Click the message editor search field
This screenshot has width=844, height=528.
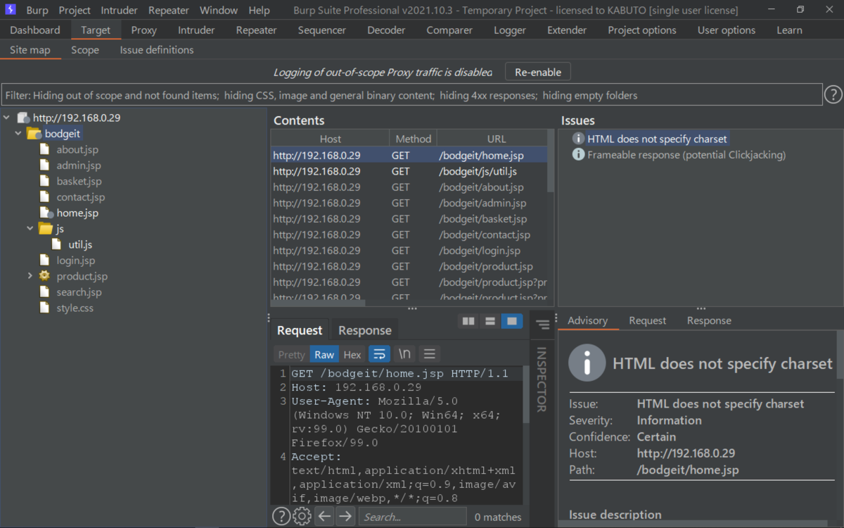pyautogui.click(x=412, y=517)
